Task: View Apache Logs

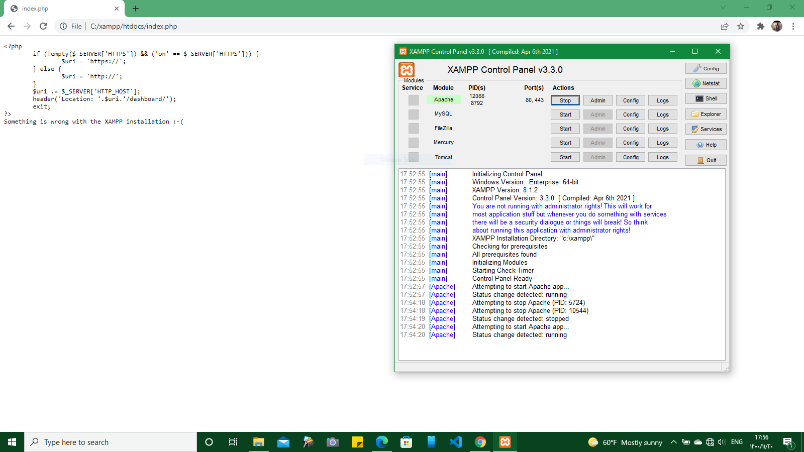Action: pos(663,100)
